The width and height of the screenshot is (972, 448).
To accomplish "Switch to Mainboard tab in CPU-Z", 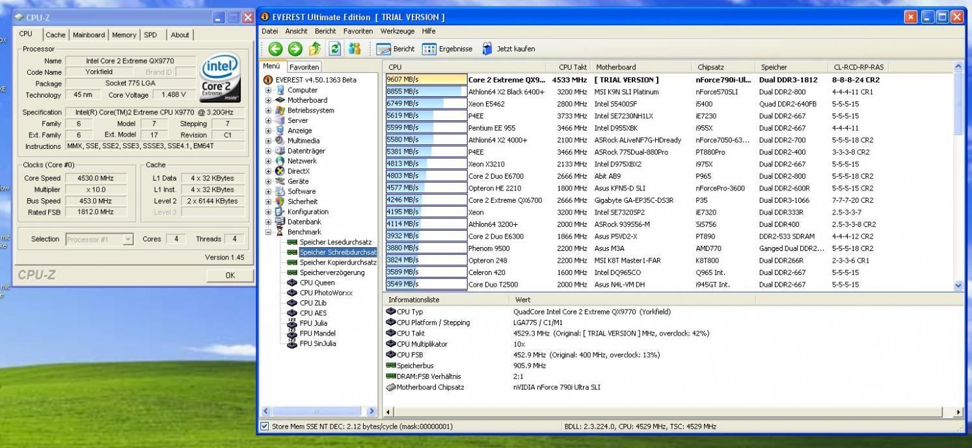I will tap(88, 35).
